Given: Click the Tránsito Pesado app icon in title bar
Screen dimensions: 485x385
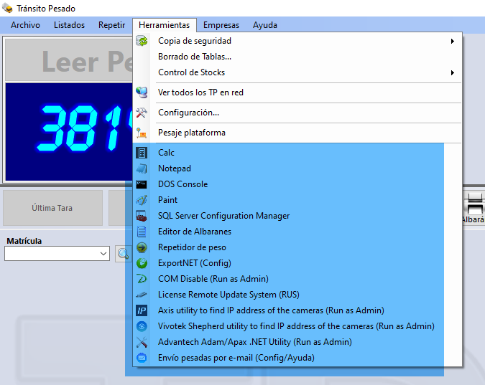Looking at the screenshot, I should pos(7,8).
